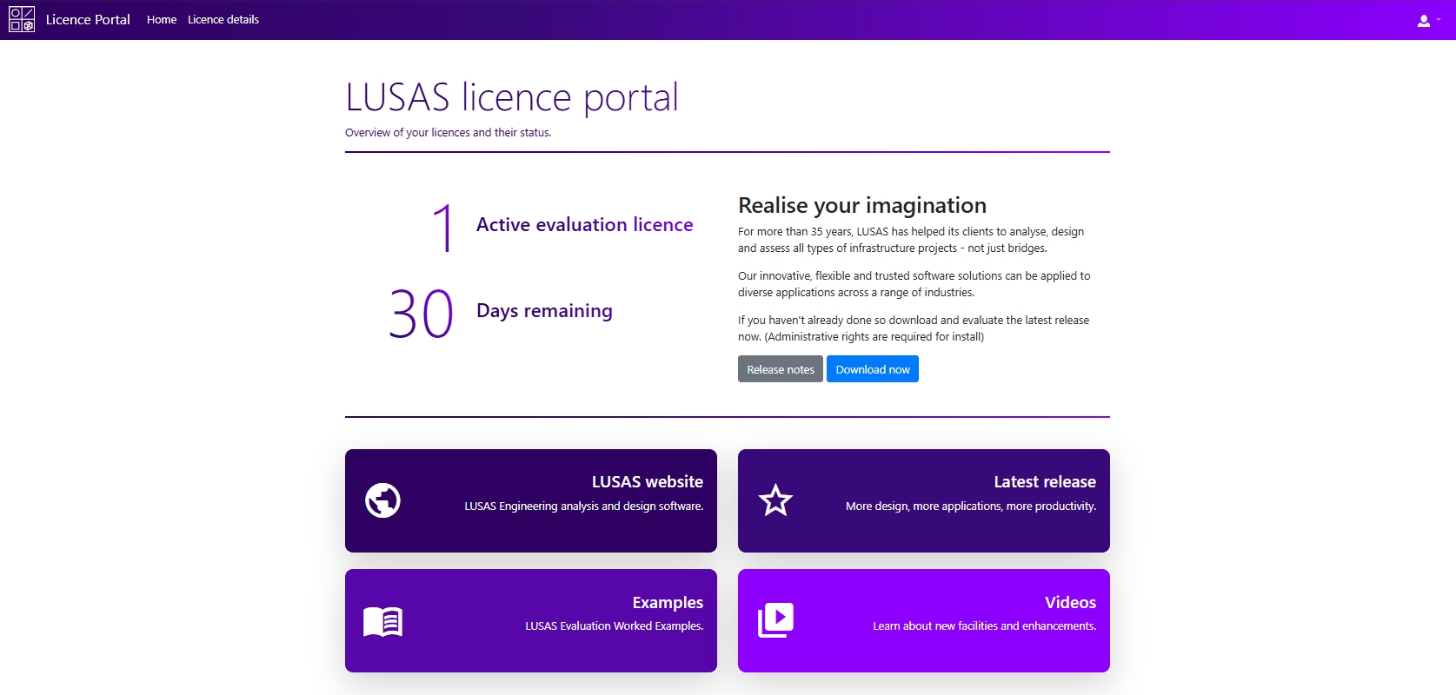Viewport: 1456px width, 695px height.
Task: Open the Videos card title
Action: (x=1070, y=603)
